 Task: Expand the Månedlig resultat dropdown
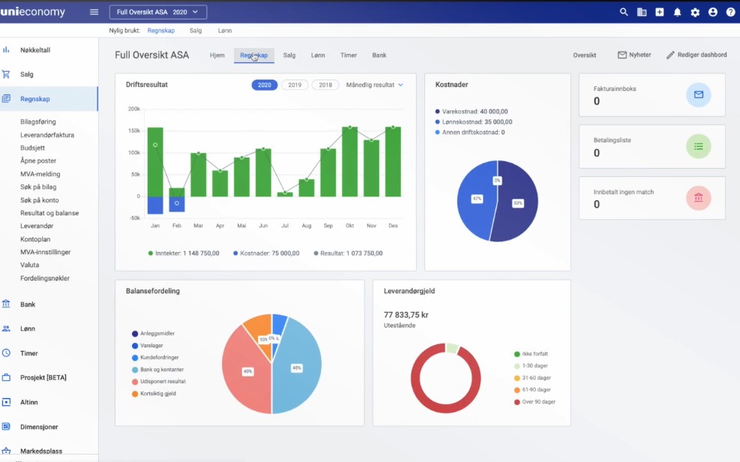pos(374,85)
